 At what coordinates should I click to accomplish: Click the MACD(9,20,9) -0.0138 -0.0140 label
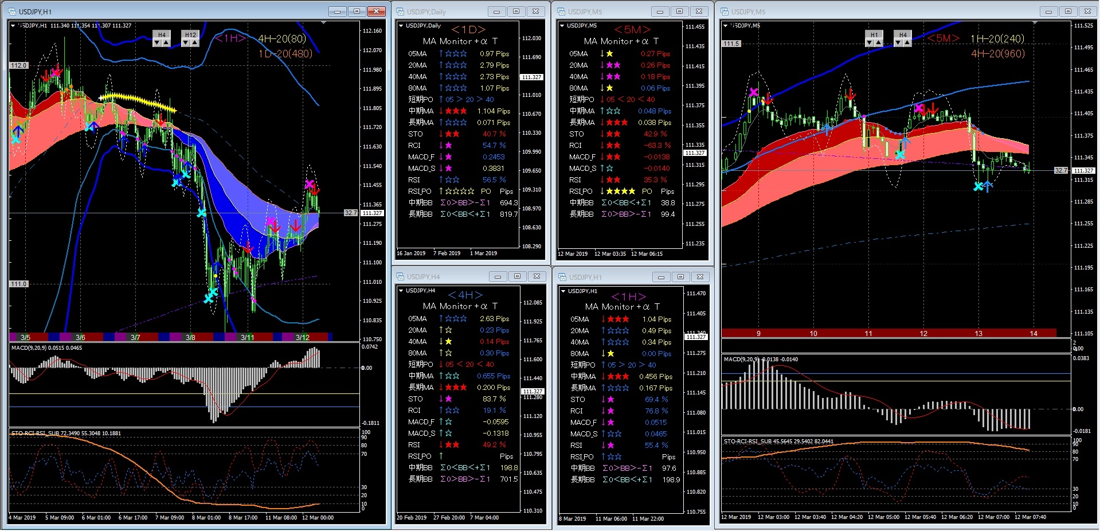tap(761, 359)
